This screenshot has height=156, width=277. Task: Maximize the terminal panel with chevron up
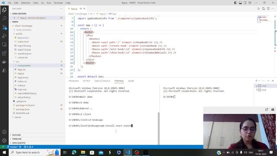point(268,81)
